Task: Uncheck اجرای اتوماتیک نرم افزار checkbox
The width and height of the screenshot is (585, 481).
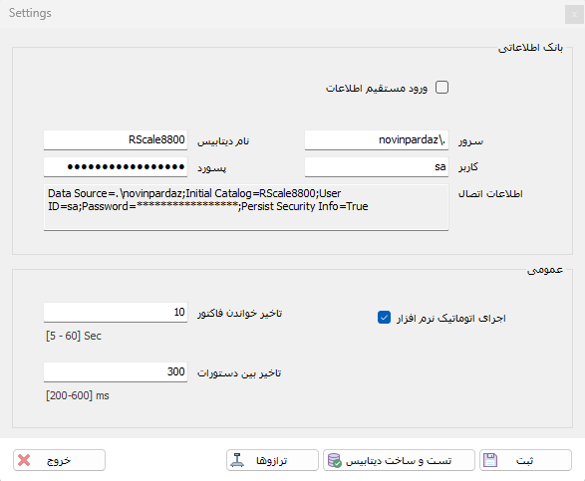Action: tap(384, 318)
